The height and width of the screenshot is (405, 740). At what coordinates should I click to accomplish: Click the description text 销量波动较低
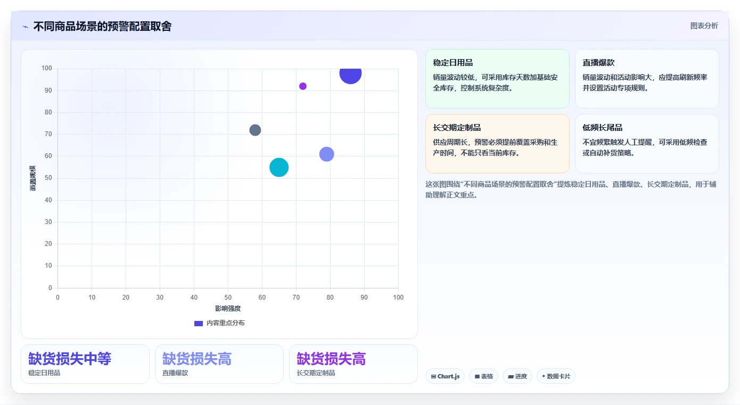496,82
